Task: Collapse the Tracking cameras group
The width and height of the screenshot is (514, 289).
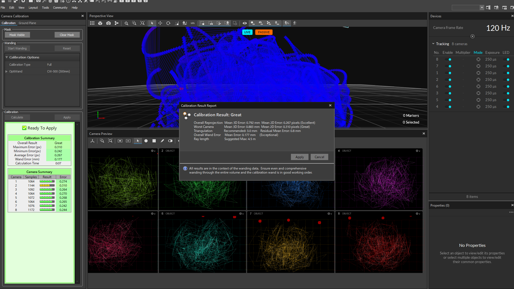Action: pyautogui.click(x=433, y=44)
